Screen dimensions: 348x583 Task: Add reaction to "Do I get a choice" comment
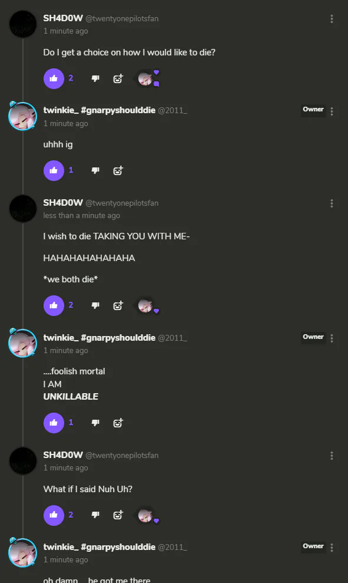pos(118,78)
